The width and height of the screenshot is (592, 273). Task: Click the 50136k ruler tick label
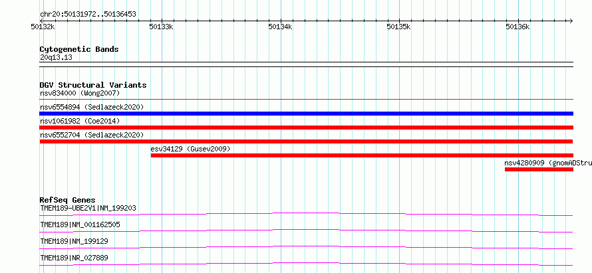point(518,27)
